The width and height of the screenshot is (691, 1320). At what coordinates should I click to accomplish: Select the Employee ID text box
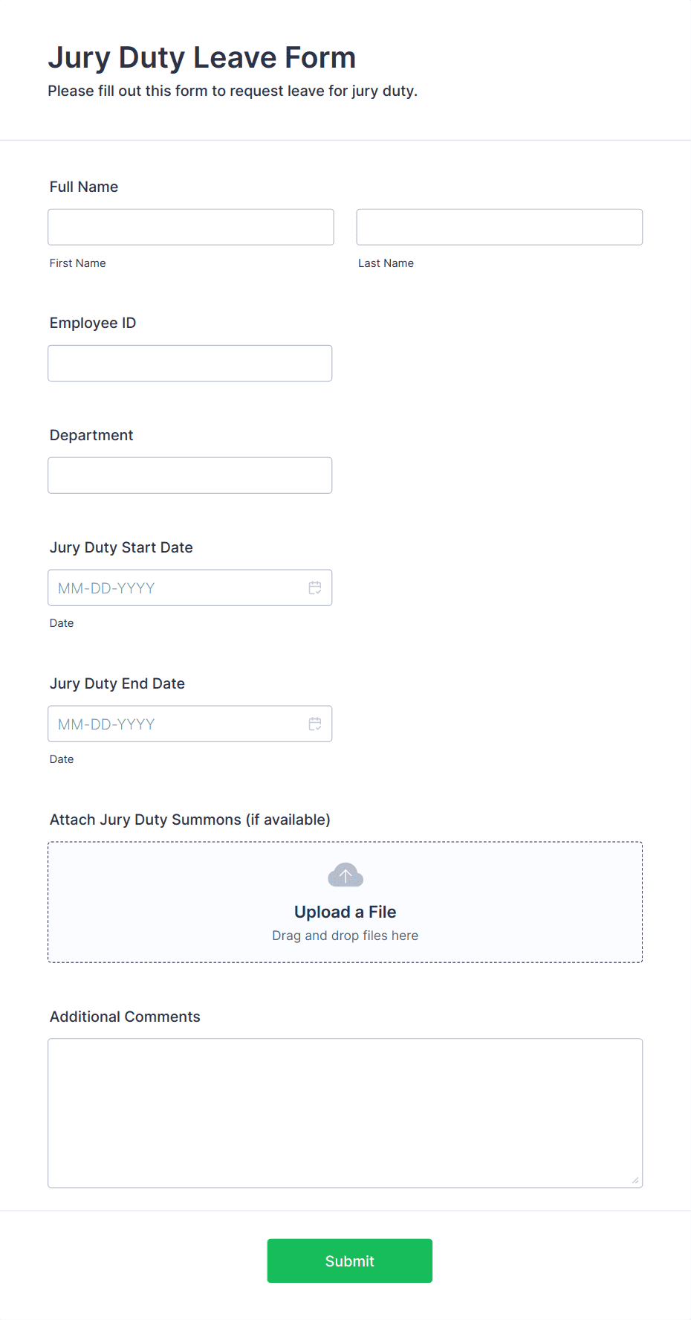(x=189, y=363)
